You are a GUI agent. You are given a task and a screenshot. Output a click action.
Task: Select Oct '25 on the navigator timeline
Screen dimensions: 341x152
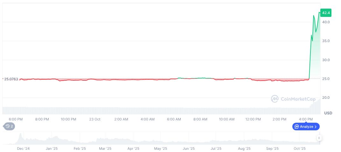[300, 148]
